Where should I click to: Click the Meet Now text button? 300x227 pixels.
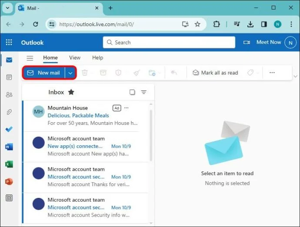click(269, 42)
